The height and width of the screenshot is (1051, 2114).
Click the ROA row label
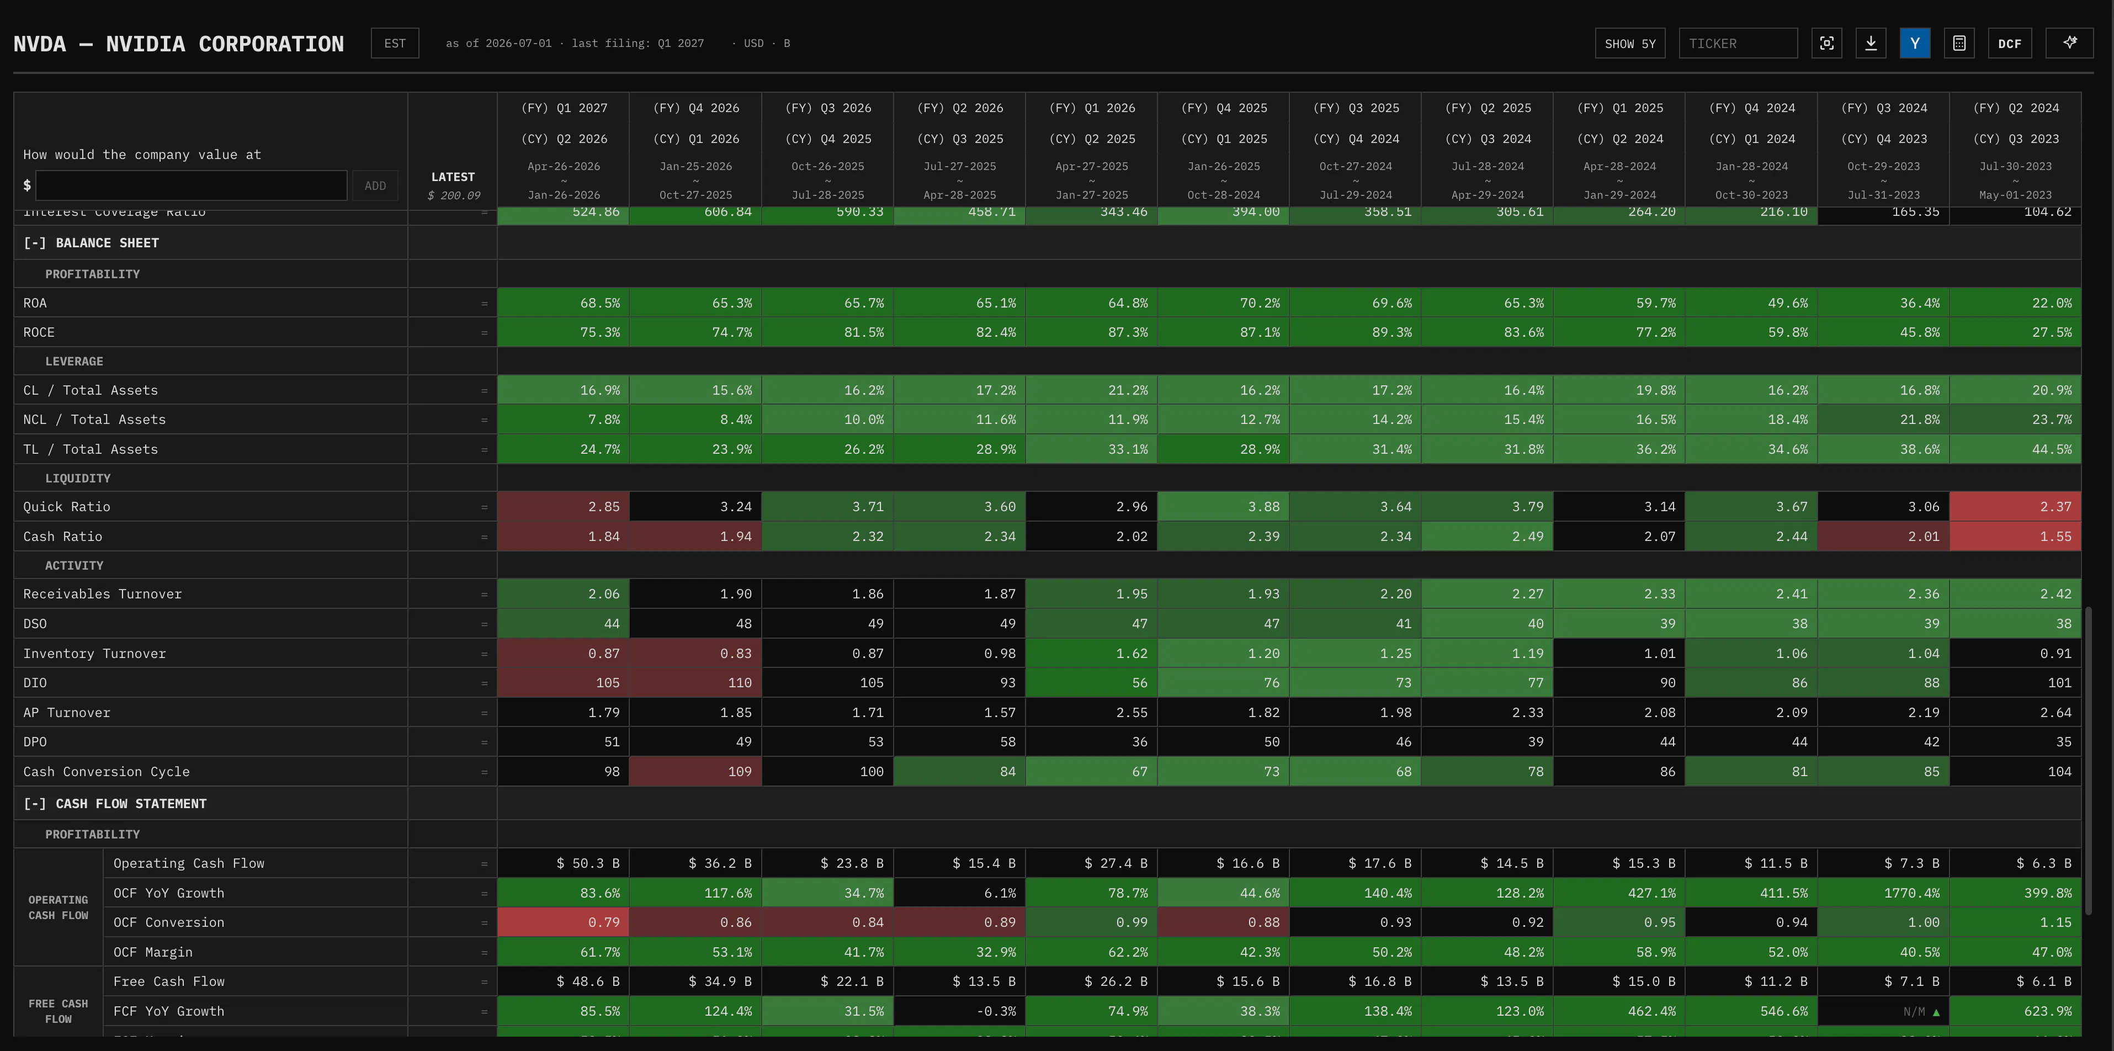click(34, 302)
